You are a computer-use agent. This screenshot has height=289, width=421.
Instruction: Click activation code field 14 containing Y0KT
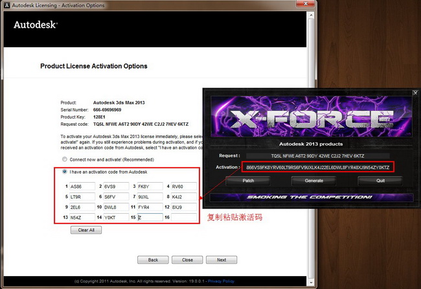[116, 217]
